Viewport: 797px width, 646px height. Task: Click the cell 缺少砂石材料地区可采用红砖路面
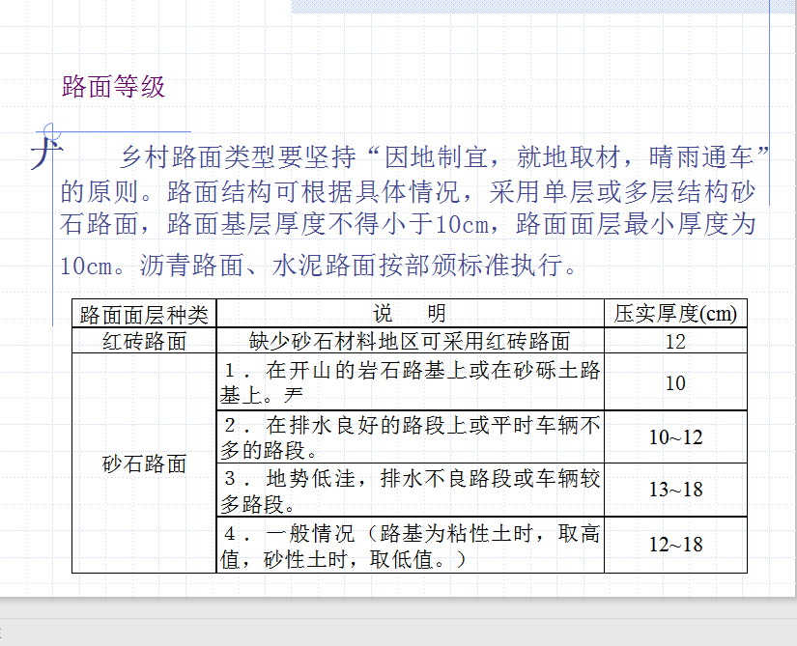[x=411, y=341]
